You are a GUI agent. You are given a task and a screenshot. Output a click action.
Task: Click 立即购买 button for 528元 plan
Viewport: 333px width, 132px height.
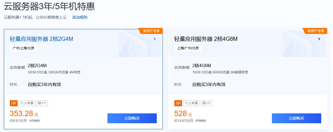tap(297, 118)
